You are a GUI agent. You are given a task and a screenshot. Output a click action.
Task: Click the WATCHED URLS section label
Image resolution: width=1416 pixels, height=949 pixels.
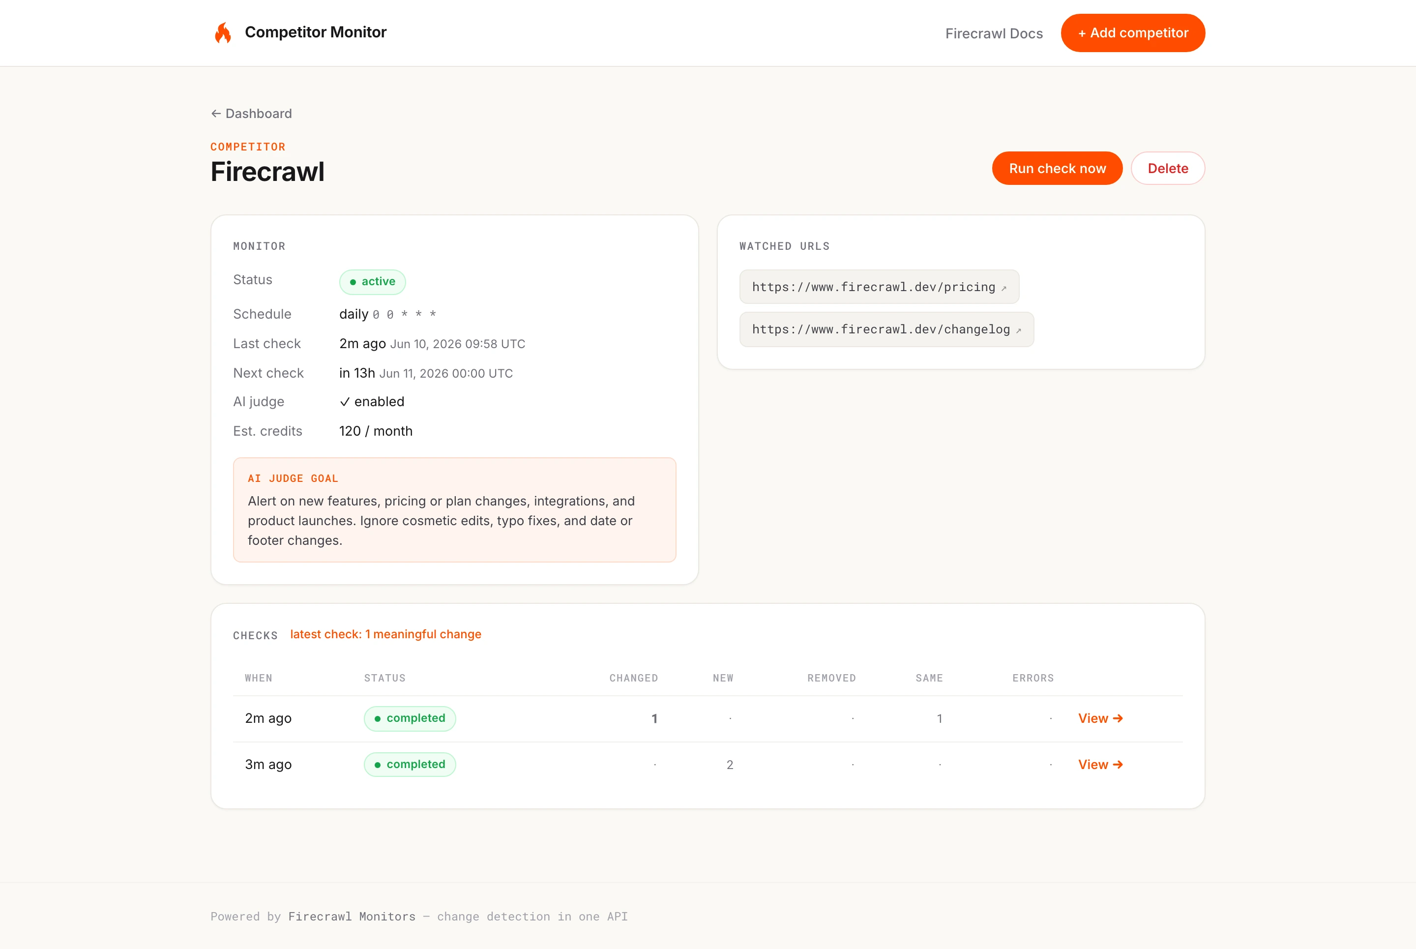[x=784, y=246]
